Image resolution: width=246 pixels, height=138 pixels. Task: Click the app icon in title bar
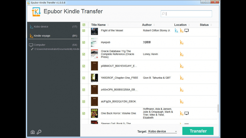(29, 3)
